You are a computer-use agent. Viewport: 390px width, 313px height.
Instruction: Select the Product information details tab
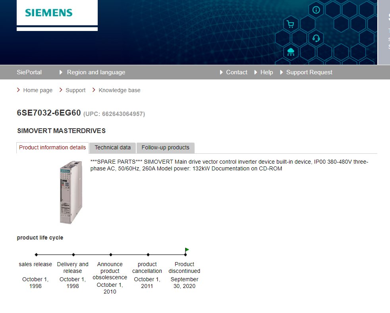[52, 148]
